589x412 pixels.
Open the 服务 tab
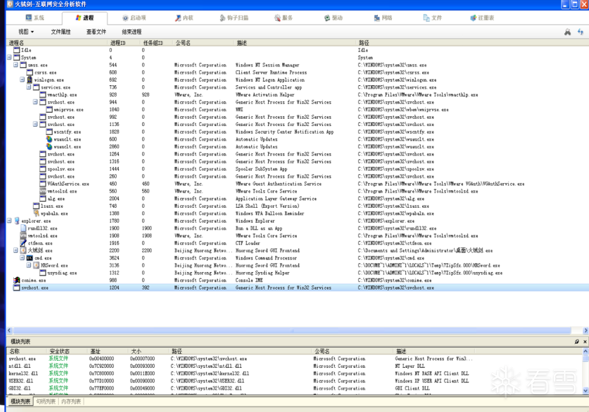coord(284,18)
